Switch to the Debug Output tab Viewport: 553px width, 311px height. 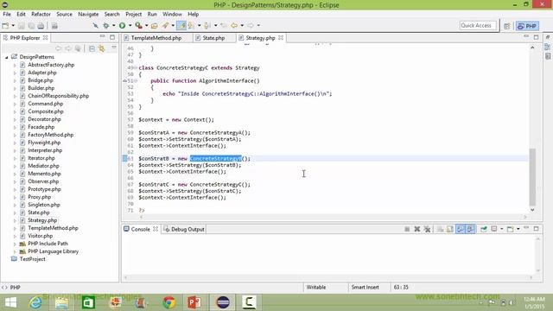[x=184, y=229]
